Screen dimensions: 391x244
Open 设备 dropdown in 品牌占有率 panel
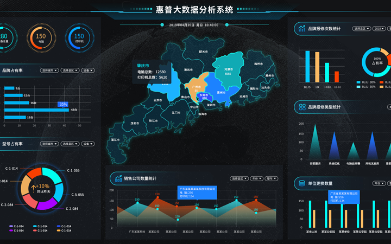[88, 70]
